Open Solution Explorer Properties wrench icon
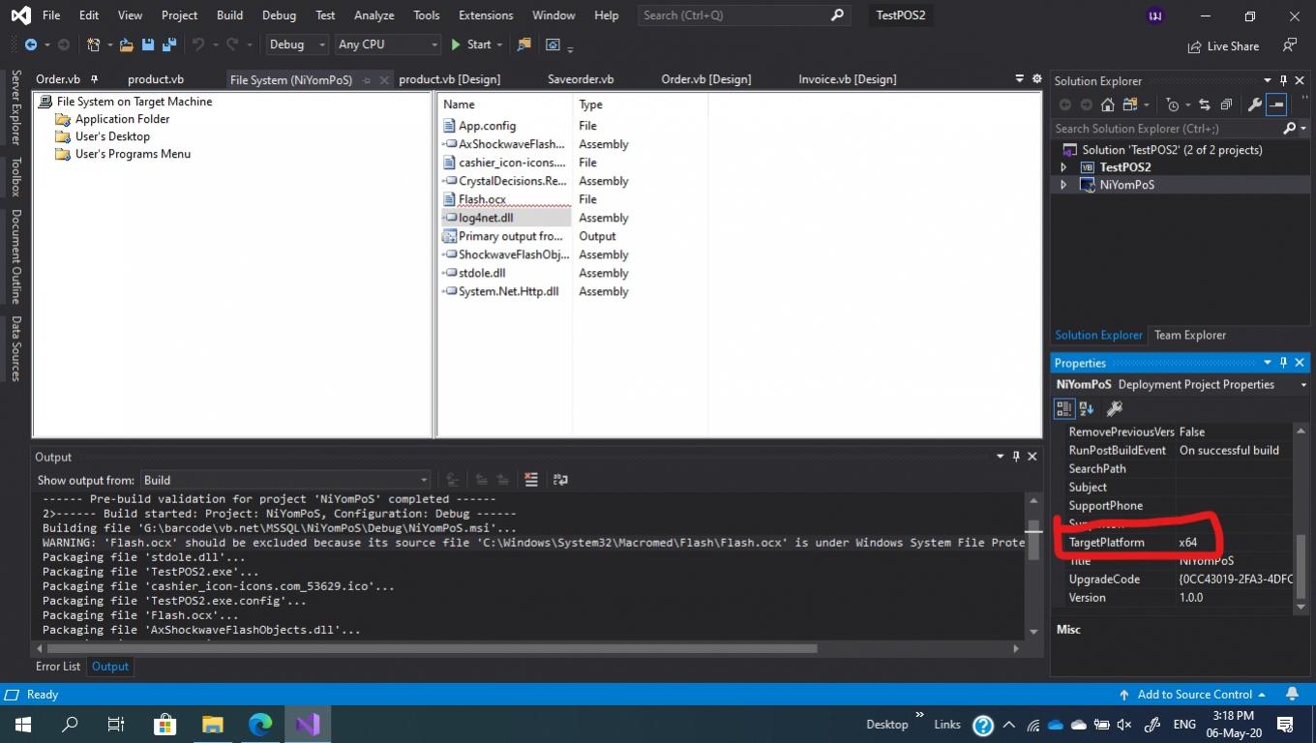This screenshot has width=1316, height=743. [1254, 104]
